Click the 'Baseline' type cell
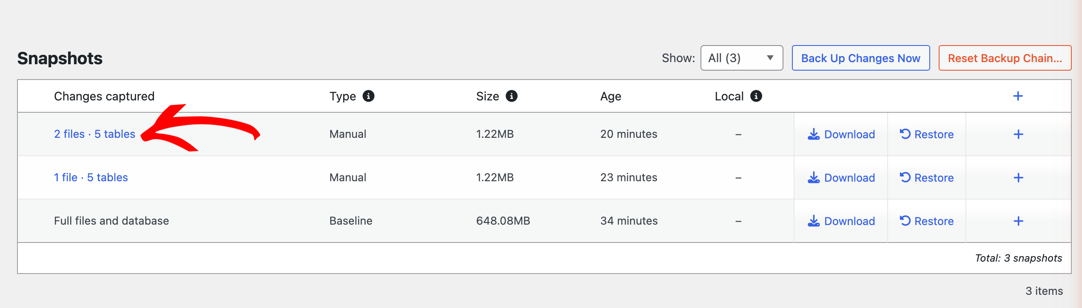Screen dimensions: 1082x308 click(x=351, y=221)
